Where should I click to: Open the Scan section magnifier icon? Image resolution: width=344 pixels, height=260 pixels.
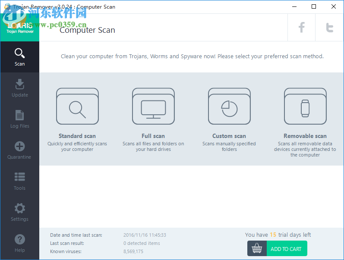tap(19, 53)
